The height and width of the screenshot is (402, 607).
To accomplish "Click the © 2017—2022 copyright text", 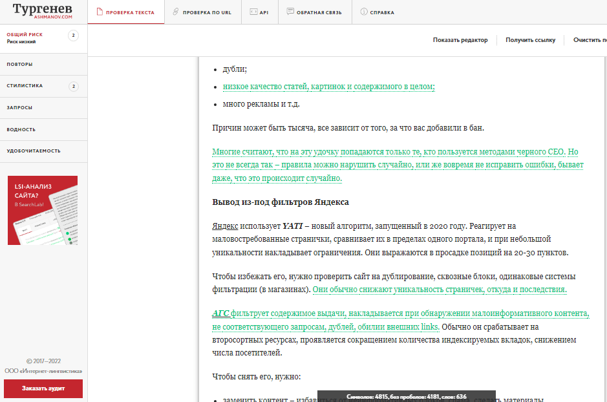I will [x=43, y=361].
